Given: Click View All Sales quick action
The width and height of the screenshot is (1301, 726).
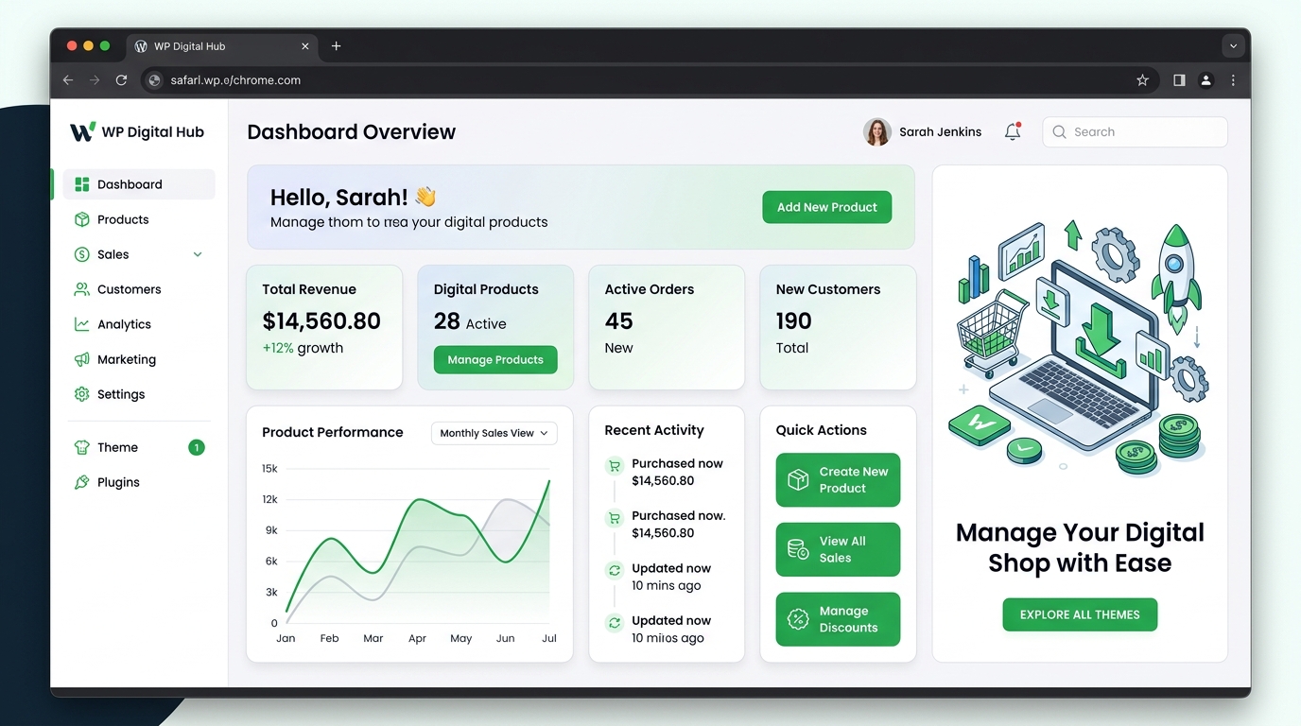Looking at the screenshot, I should click(838, 549).
